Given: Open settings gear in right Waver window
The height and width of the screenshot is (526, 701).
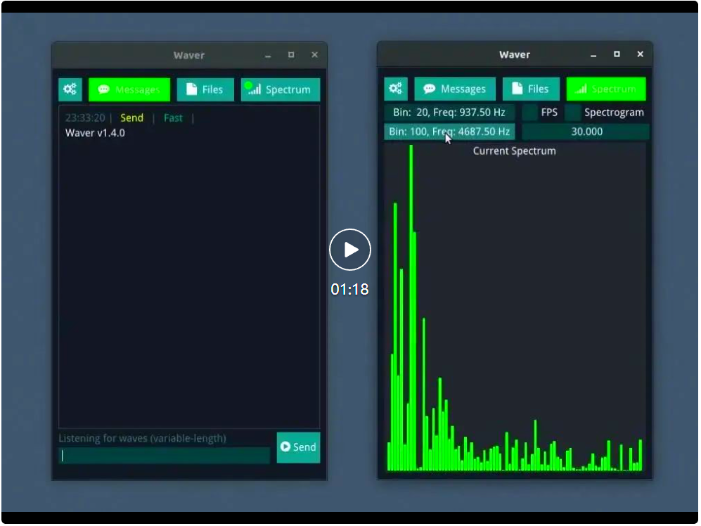Looking at the screenshot, I should 395,89.
